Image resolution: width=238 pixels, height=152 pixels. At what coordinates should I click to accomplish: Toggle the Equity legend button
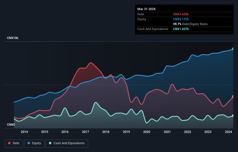[34, 143]
